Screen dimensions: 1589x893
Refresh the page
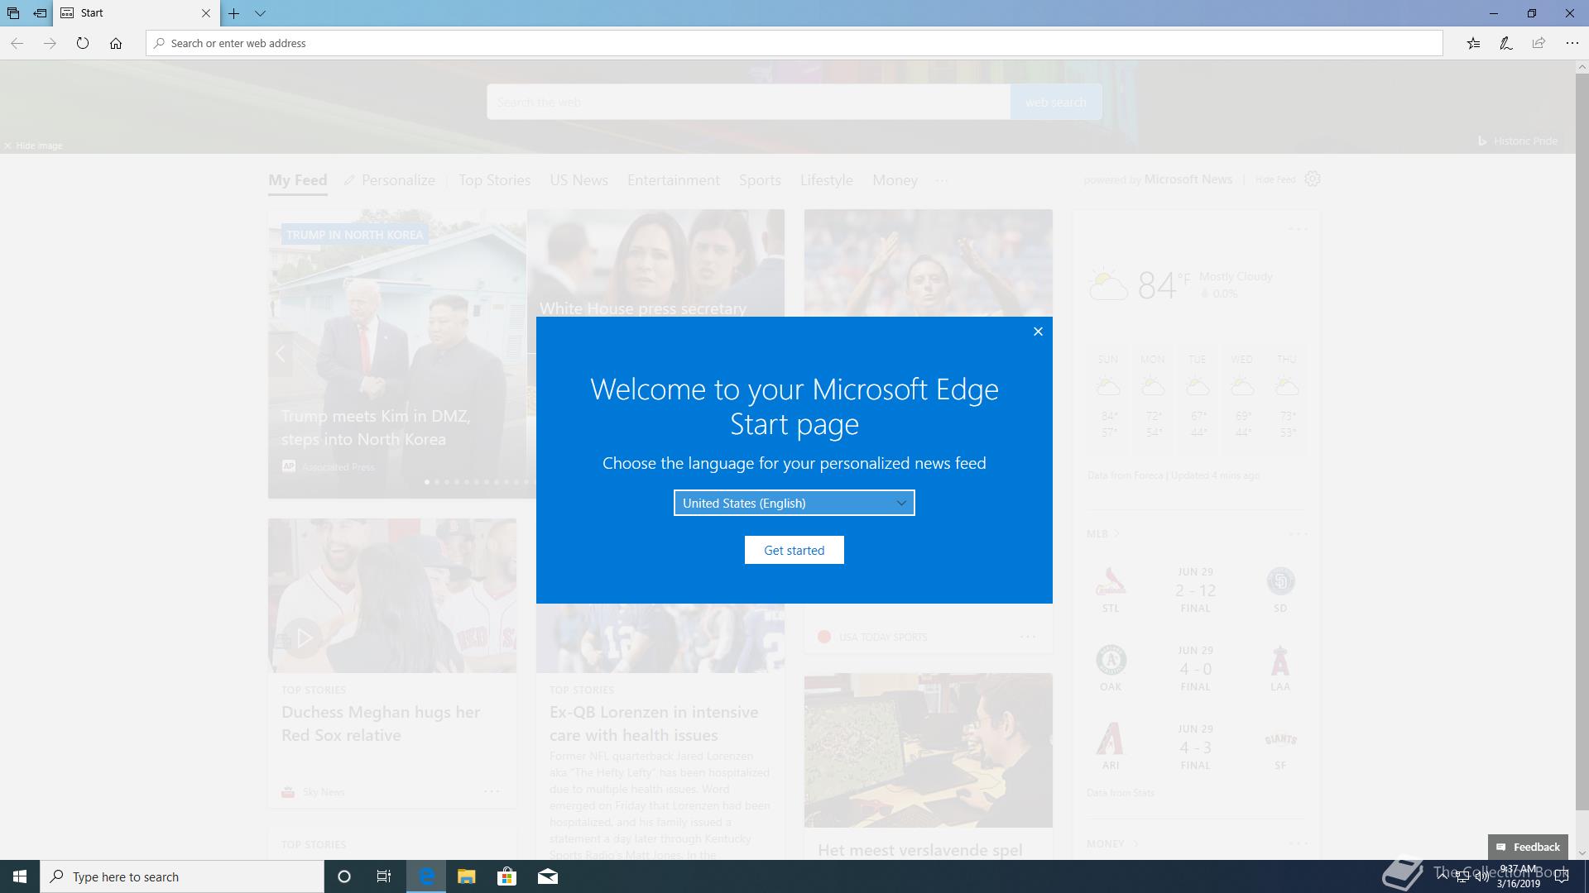(83, 43)
